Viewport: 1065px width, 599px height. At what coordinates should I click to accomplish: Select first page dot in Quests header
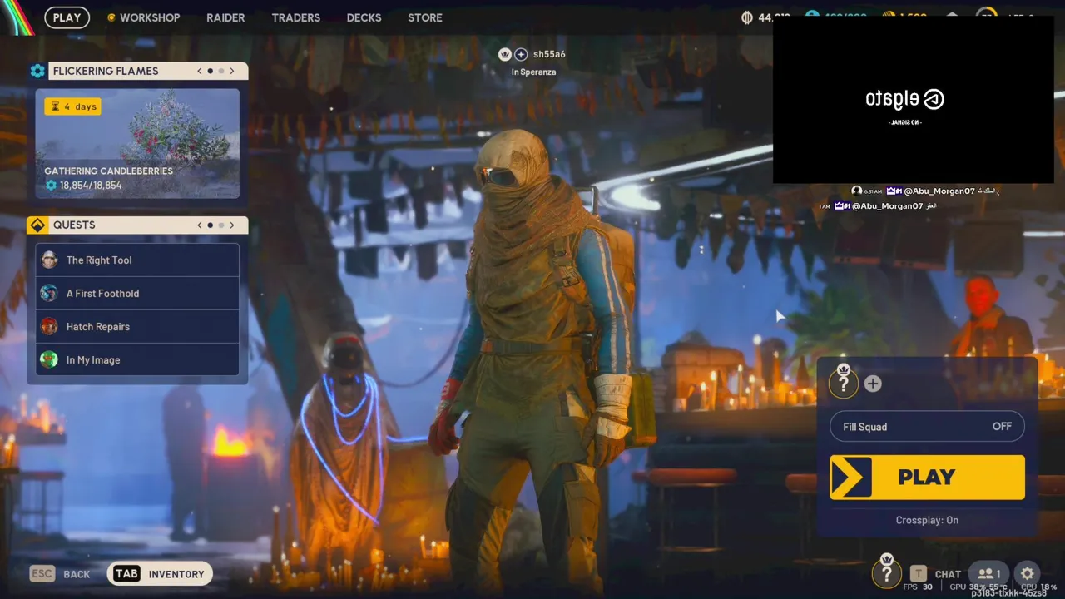click(x=211, y=225)
